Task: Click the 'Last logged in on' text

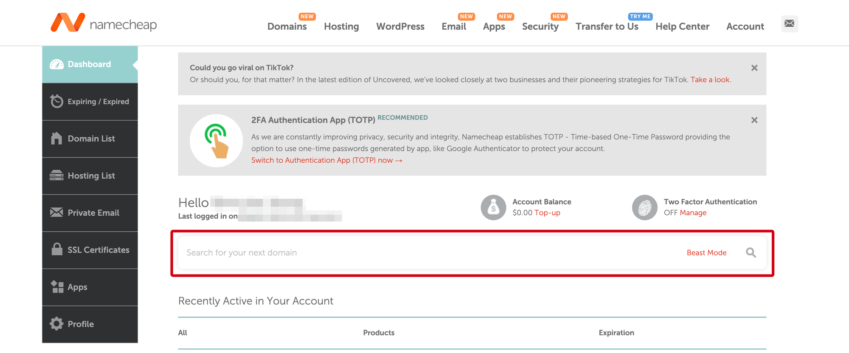Action: [208, 216]
